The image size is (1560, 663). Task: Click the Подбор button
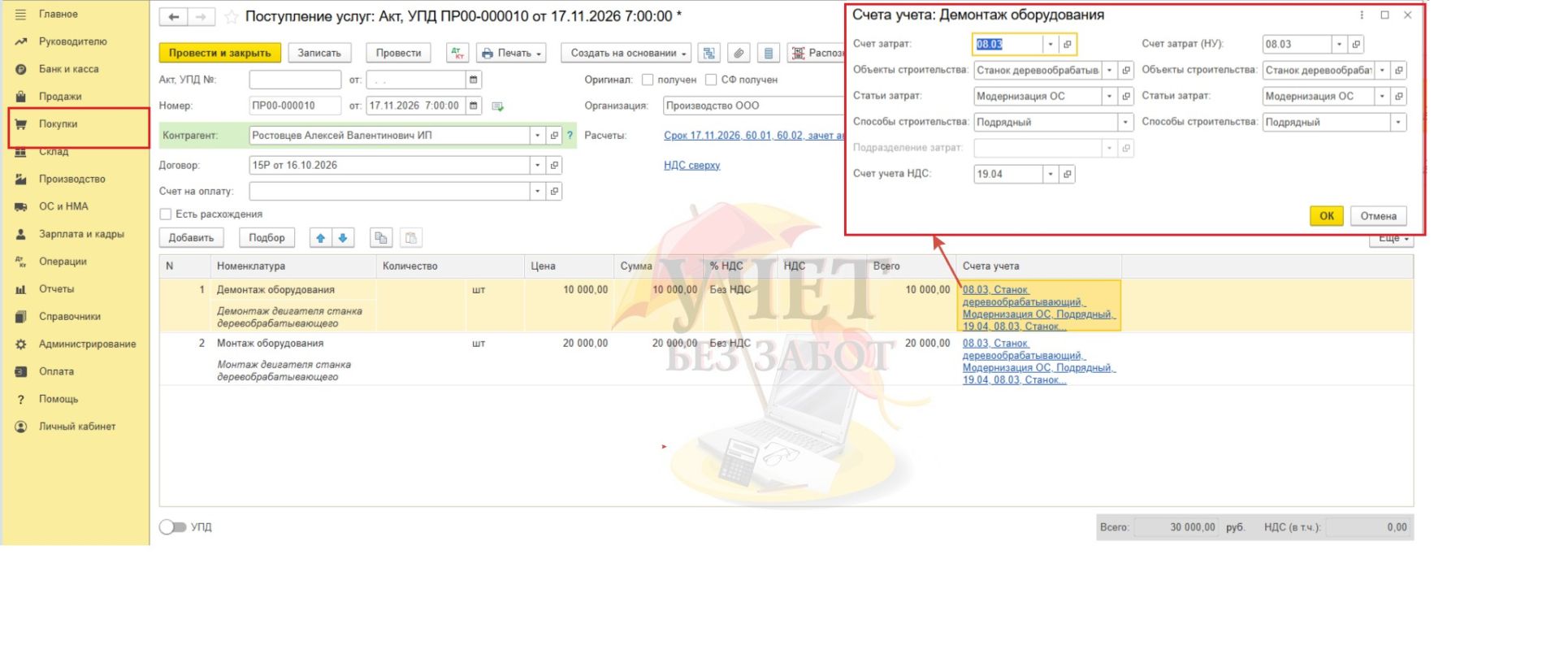(x=266, y=238)
